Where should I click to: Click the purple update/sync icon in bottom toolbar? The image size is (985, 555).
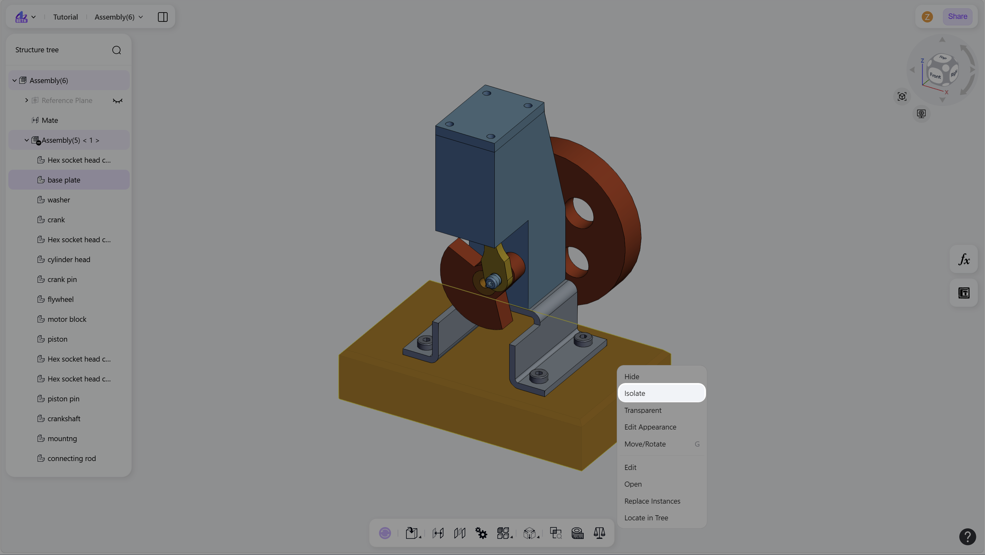385,533
